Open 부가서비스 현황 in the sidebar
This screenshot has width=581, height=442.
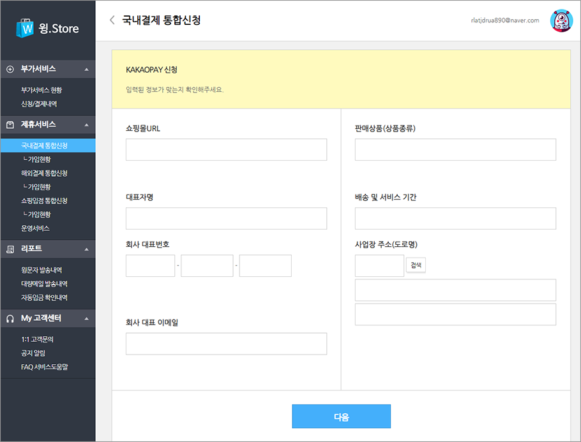pos(41,91)
